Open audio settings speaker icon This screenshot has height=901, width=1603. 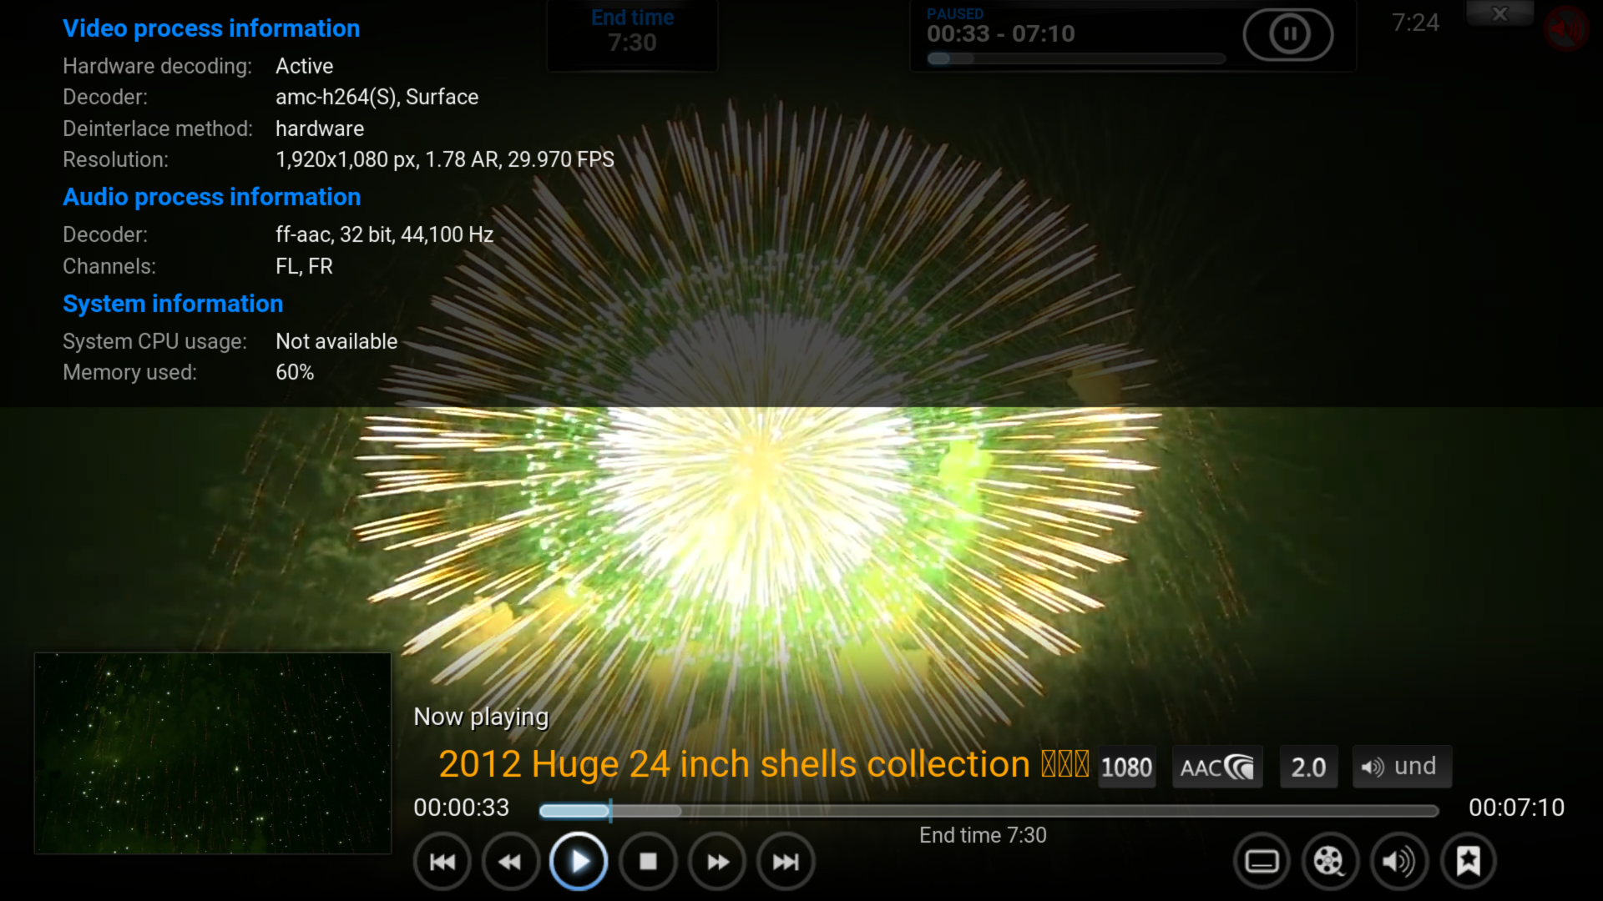click(1398, 862)
